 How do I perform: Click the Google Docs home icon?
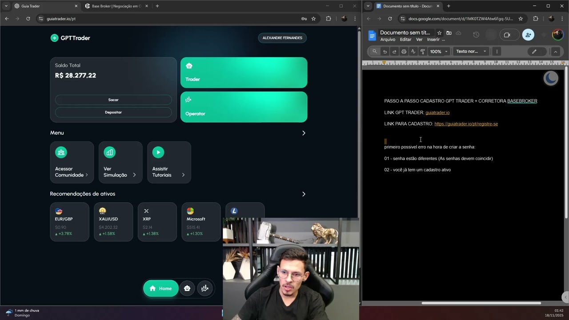tap(372, 36)
